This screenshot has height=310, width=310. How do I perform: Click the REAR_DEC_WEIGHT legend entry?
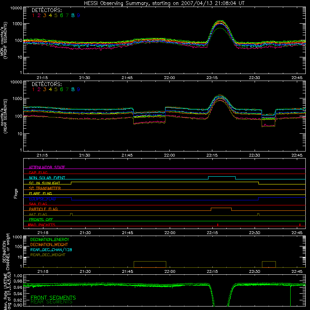pos(48,255)
